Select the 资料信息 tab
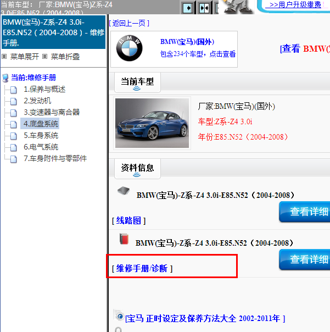The image size is (330, 332). pos(137,169)
